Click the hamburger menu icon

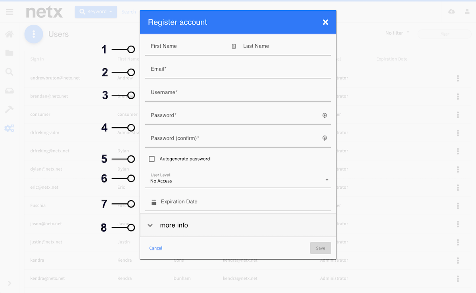(x=10, y=12)
